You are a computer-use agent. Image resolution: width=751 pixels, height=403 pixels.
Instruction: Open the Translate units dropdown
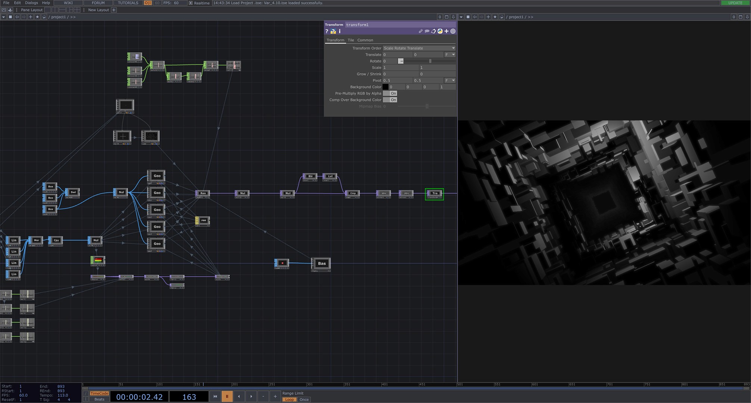pos(450,55)
